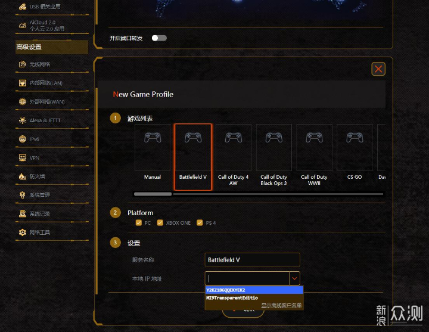
Task: Open the 网络工具 menu label
Action: click(40, 232)
